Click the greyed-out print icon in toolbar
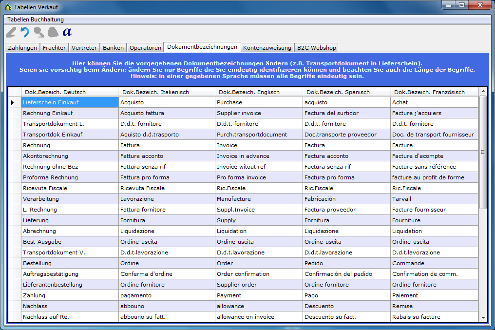495x330 pixels. (53, 32)
